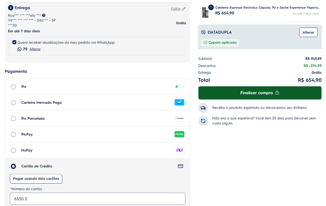Click the Número do cartão input field

[x=98, y=199]
